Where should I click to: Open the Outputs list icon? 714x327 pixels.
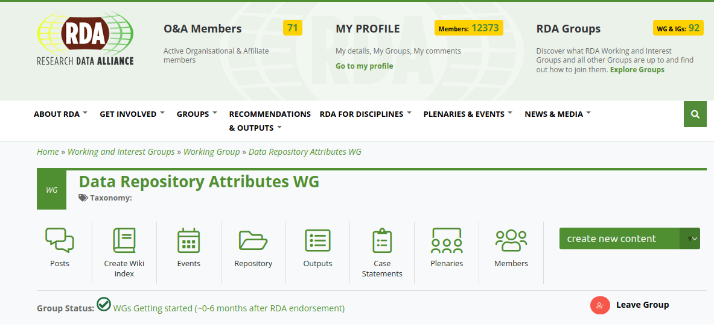318,240
